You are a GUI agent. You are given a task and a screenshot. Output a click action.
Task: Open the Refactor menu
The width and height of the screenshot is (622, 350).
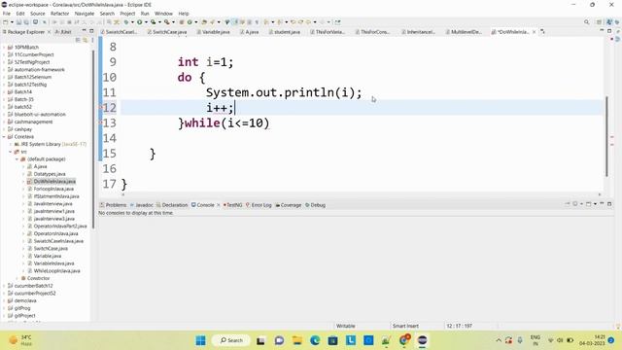click(x=59, y=14)
